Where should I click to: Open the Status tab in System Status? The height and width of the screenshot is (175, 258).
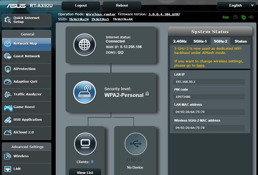tap(240, 41)
